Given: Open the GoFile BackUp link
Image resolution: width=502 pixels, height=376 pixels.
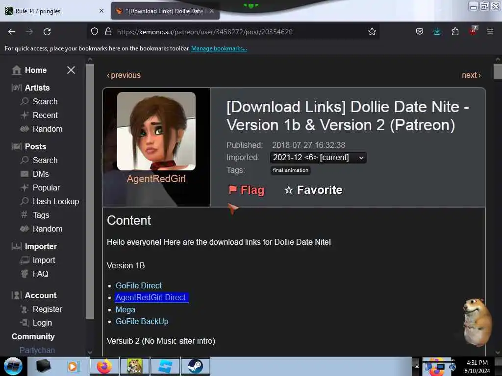Looking at the screenshot, I should (142, 321).
